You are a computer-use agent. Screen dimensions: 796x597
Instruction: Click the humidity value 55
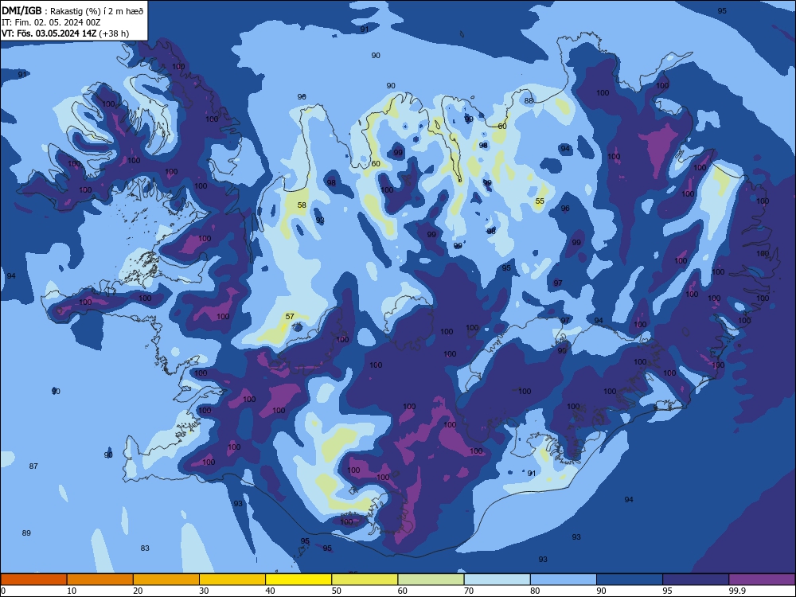[540, 201]
